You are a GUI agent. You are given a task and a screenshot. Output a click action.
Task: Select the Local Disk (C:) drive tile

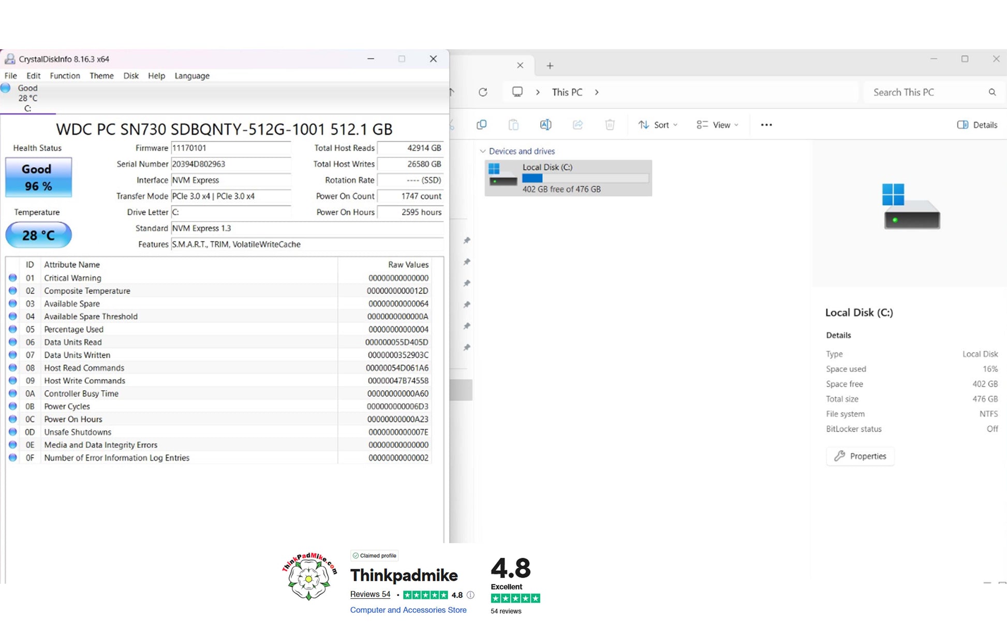point(568,178)
